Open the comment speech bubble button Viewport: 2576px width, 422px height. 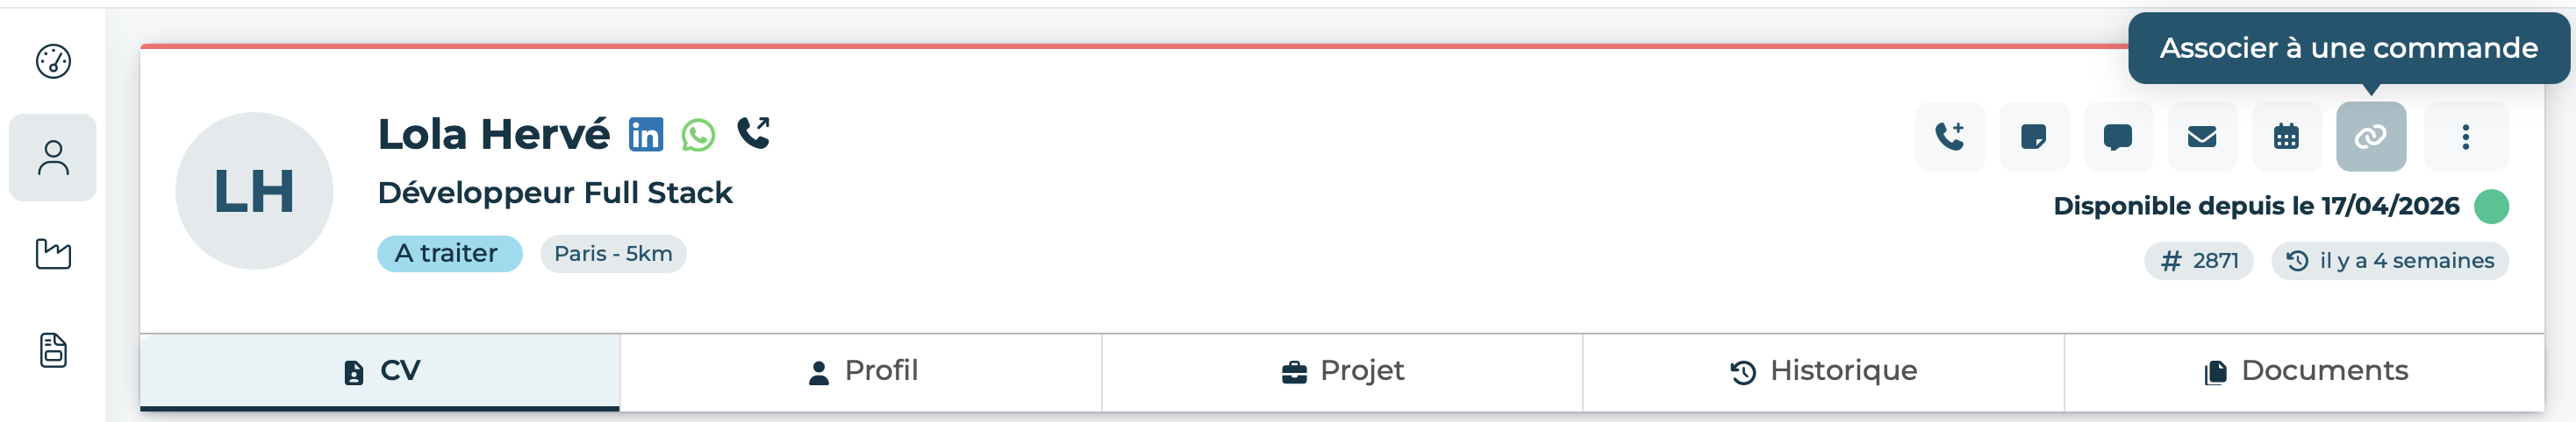coord(2118,137)
